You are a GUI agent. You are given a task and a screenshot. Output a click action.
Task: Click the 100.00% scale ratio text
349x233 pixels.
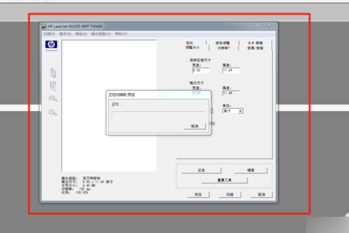pyautogui.click(x=81, y=192)
